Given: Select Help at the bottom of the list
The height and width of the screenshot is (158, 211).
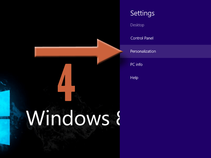Looking at the screenshot, I should click(134, 78).
